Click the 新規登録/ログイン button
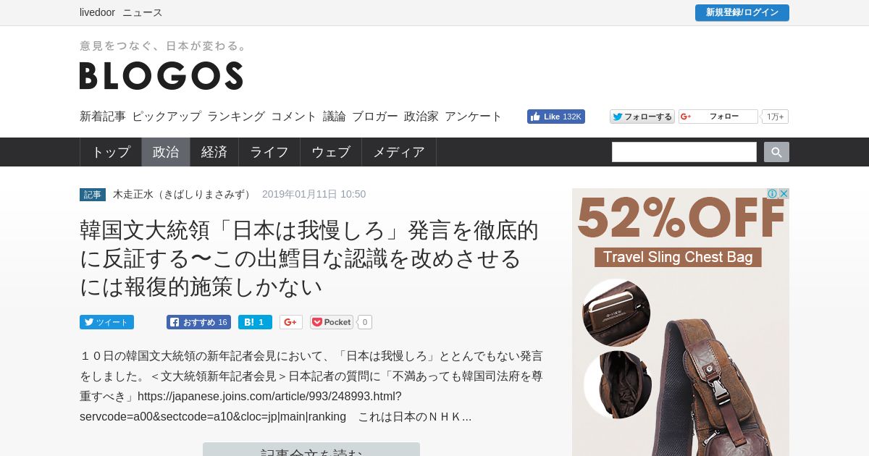 click(742, 12)
